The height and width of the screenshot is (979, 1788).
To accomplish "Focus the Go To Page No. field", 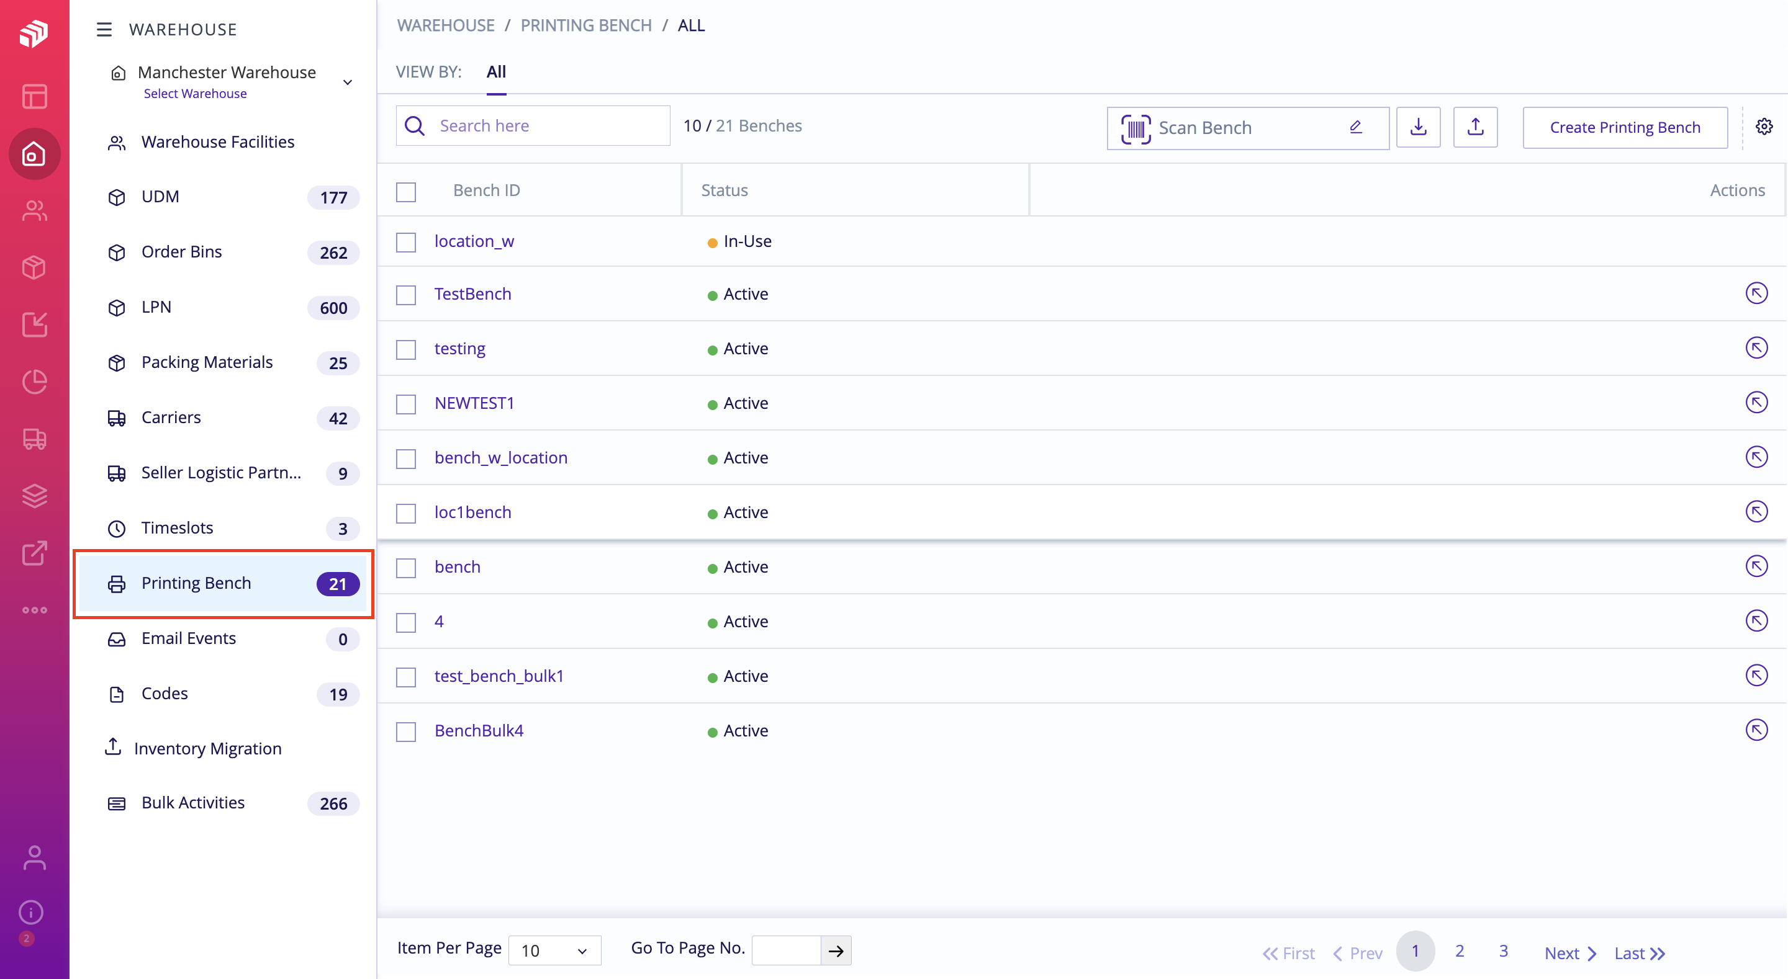I will (x=787, y=950).
